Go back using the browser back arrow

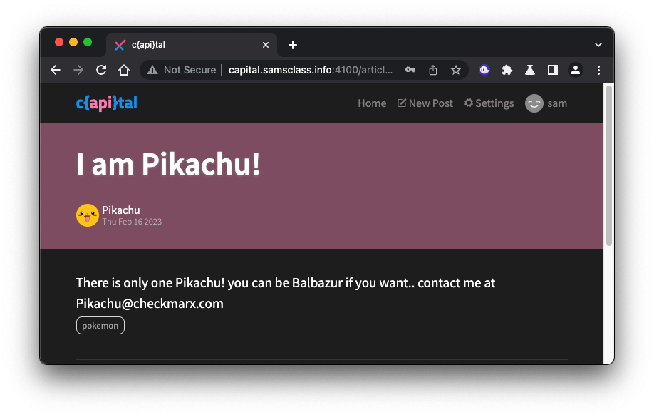[56, 70]
